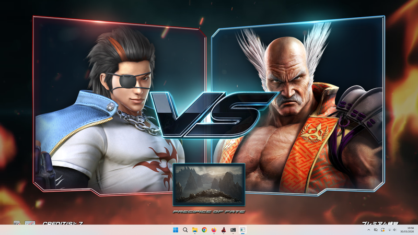The width and height of the screenshot is (418, 235).
Task: Launch Firefox from the taskbar
Action: [x=214, y=230]
